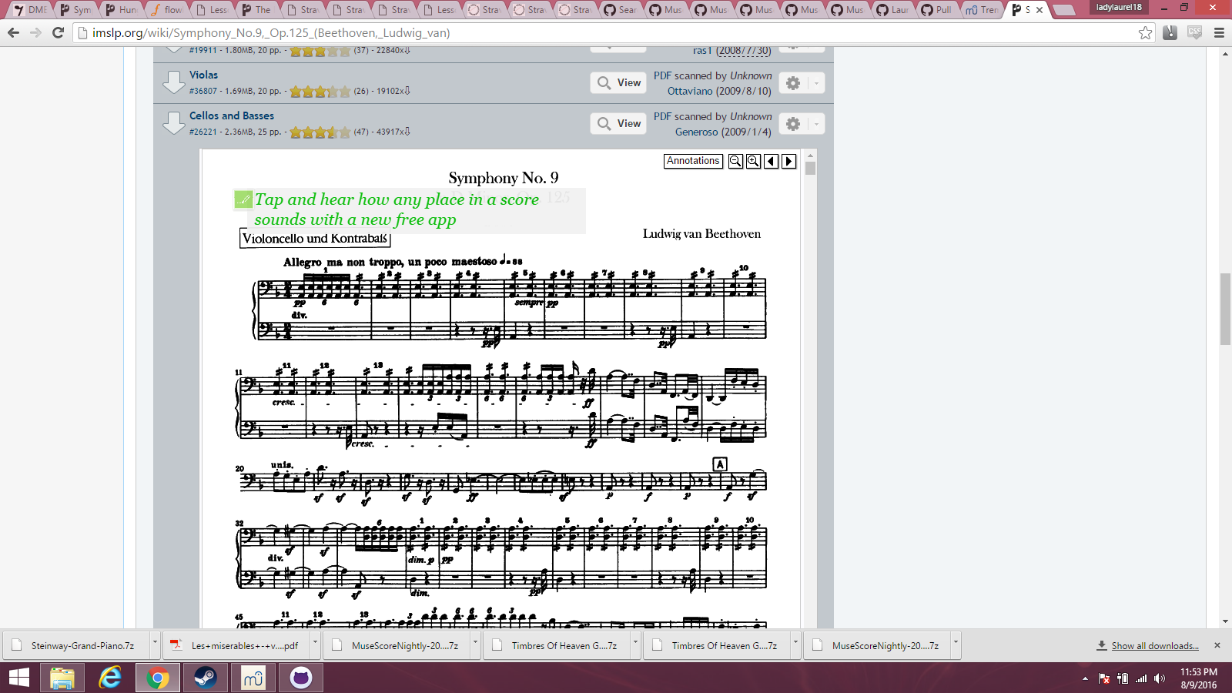Screen dimensions: 1232x693
Task: Click Show all downloads link
Action: [x=1155, y=646]
